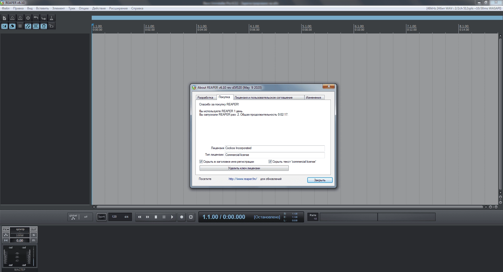Click the Save project toolbar icon
The width and height of the screenshot is (503, 272).
20,18
